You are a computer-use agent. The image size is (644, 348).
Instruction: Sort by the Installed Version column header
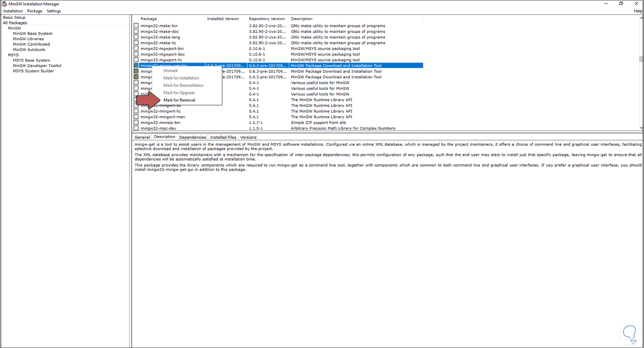(x=226, y=19)
